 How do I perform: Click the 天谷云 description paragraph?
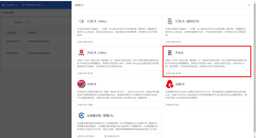(206, 63)
